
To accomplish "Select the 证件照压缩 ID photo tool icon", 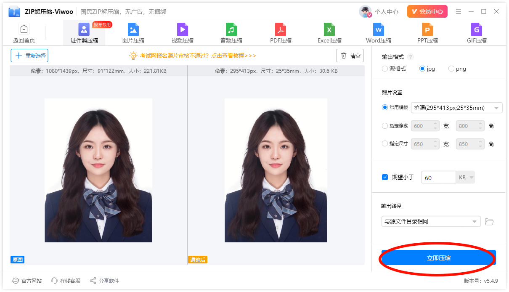I will coord(84,29).
